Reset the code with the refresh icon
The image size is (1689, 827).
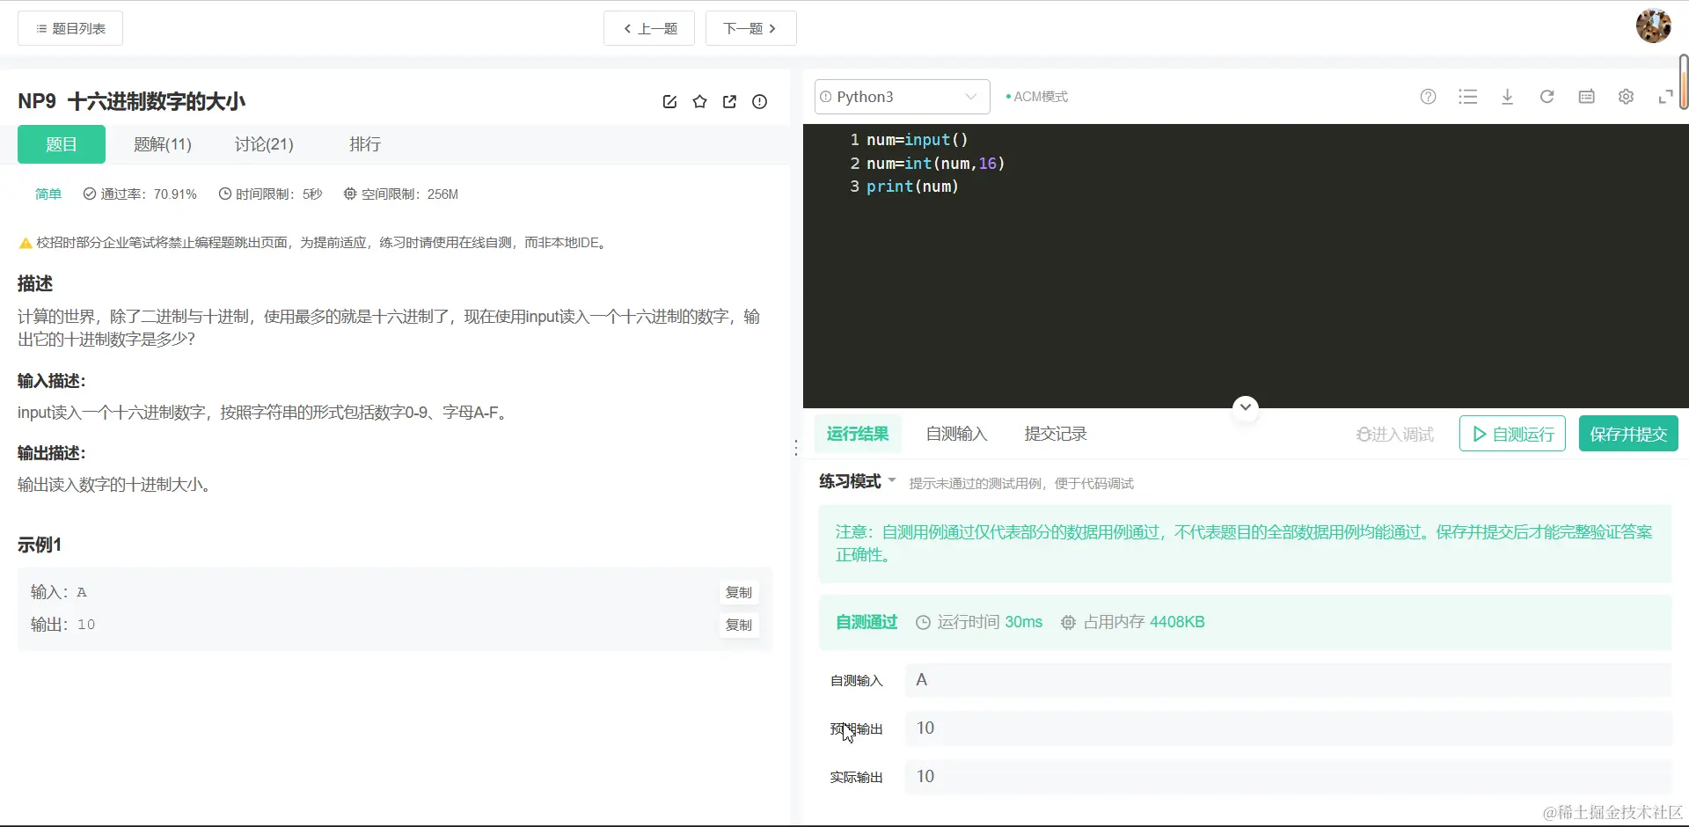tap(1547, 97)
